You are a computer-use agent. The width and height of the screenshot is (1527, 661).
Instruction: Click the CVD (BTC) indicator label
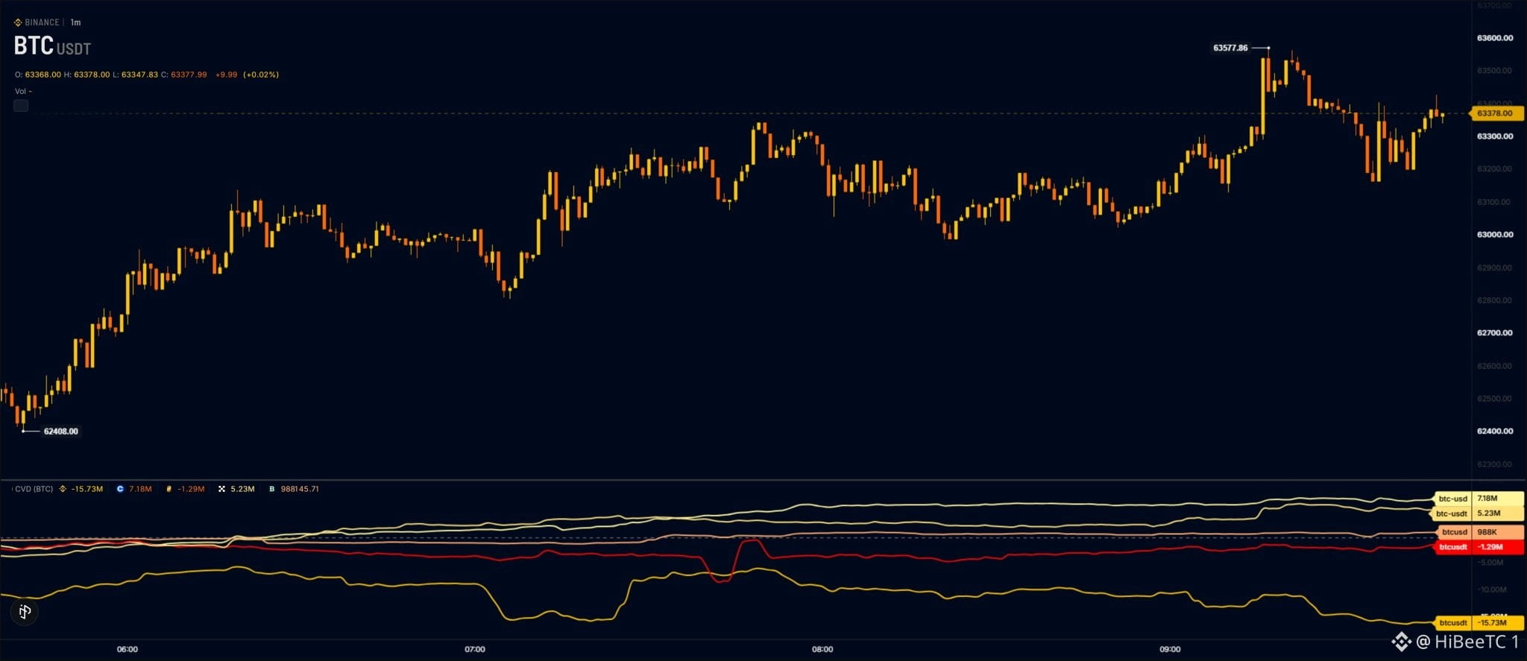point(34,490)
